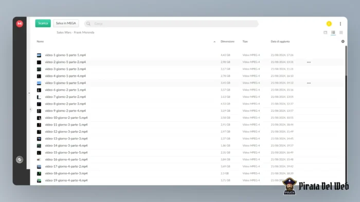Select the media preview view icon

pos(326,32)
